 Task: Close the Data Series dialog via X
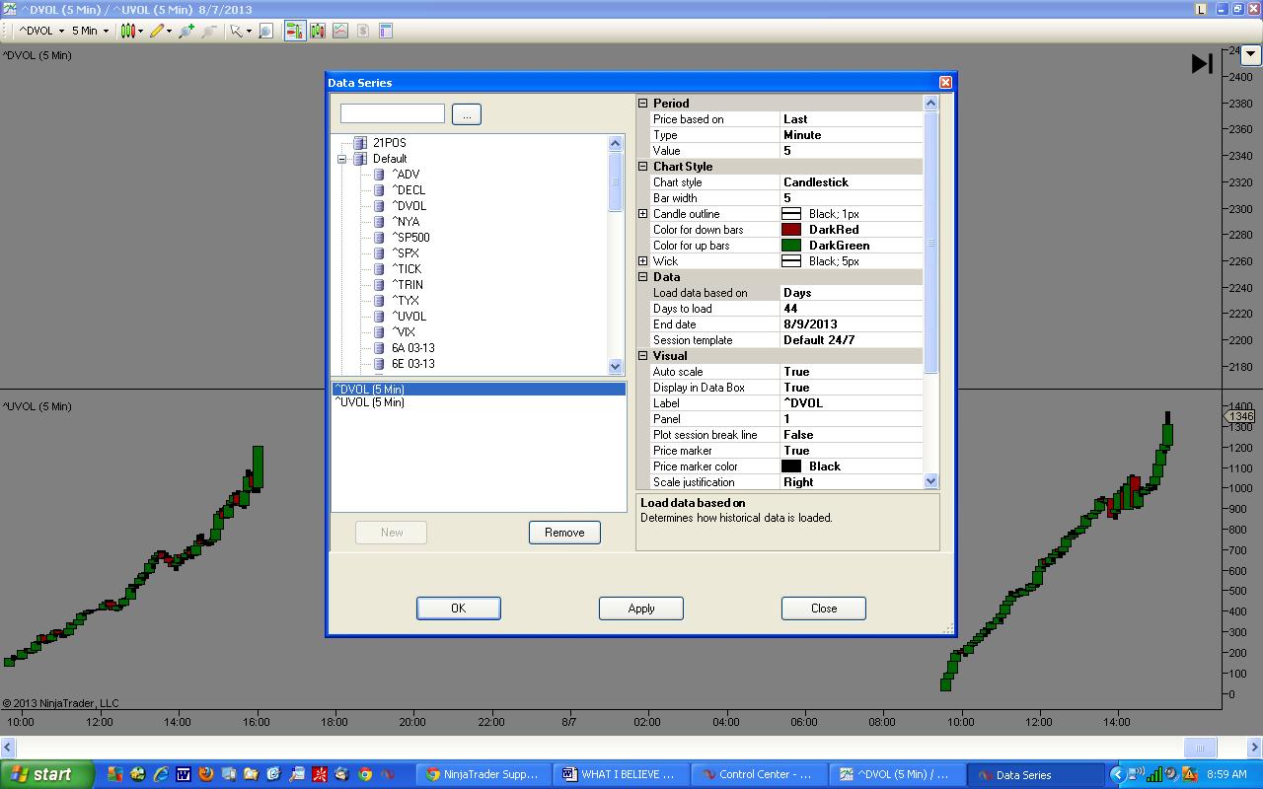coord(945,83)
